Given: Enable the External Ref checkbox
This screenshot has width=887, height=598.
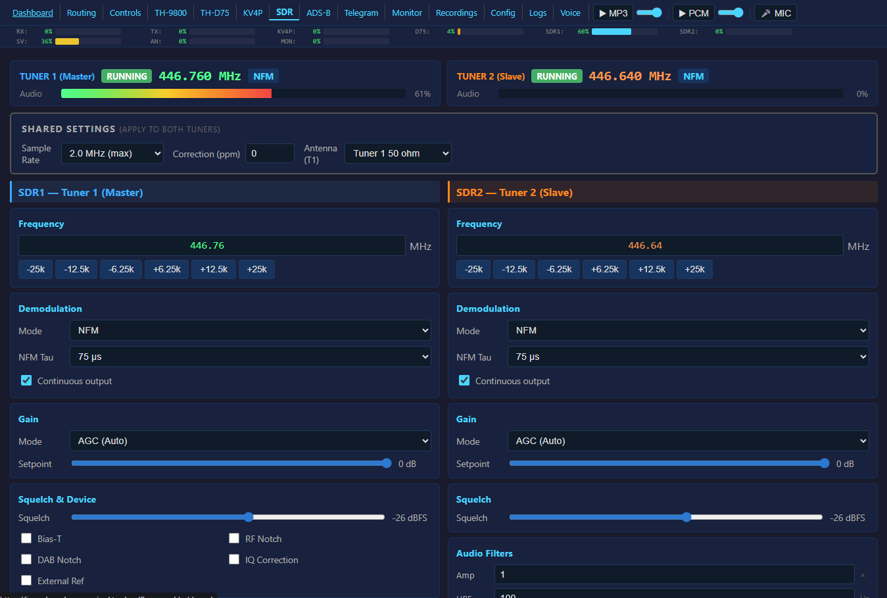Looking at the screenshot, I should coord(26,580).
